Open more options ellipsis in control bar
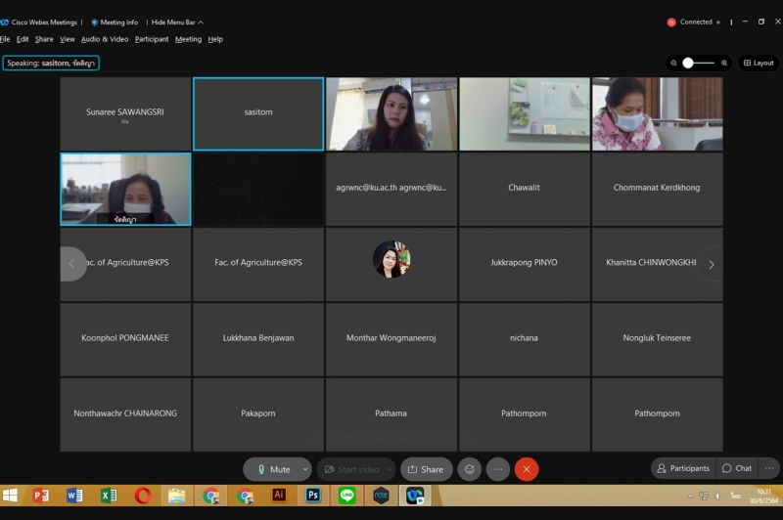 (x=498, y=469)
